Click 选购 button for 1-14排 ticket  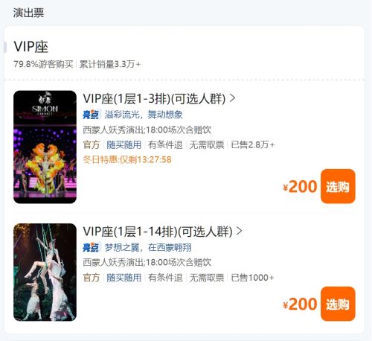[338, 304]
